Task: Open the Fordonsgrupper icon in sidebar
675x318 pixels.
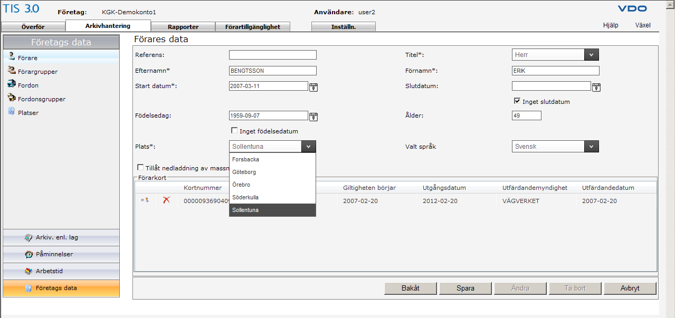Action: [x=12, y=98]
